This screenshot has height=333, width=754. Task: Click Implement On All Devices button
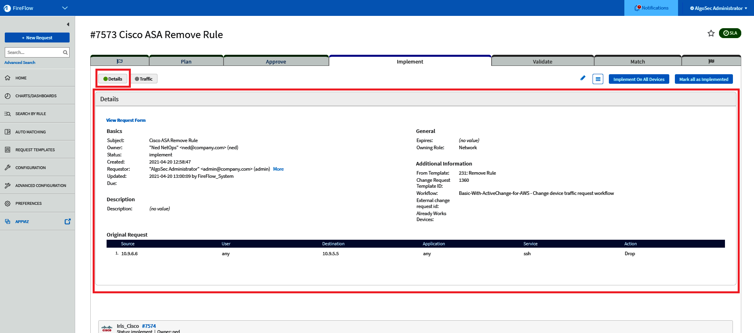point(639,79)
